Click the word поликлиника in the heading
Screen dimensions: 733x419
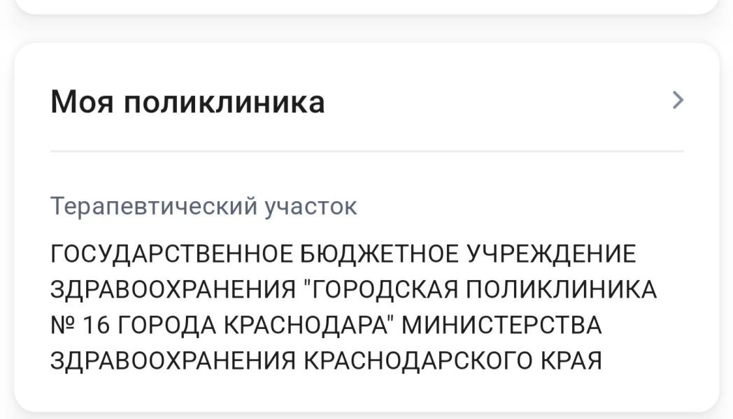[x=225, y=102]
